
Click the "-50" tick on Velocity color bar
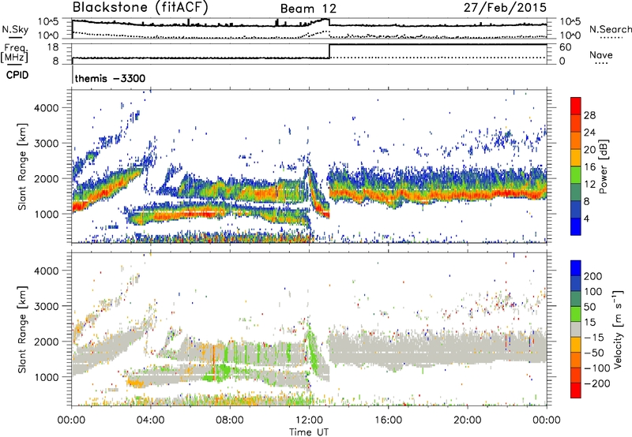coord(594,353)
